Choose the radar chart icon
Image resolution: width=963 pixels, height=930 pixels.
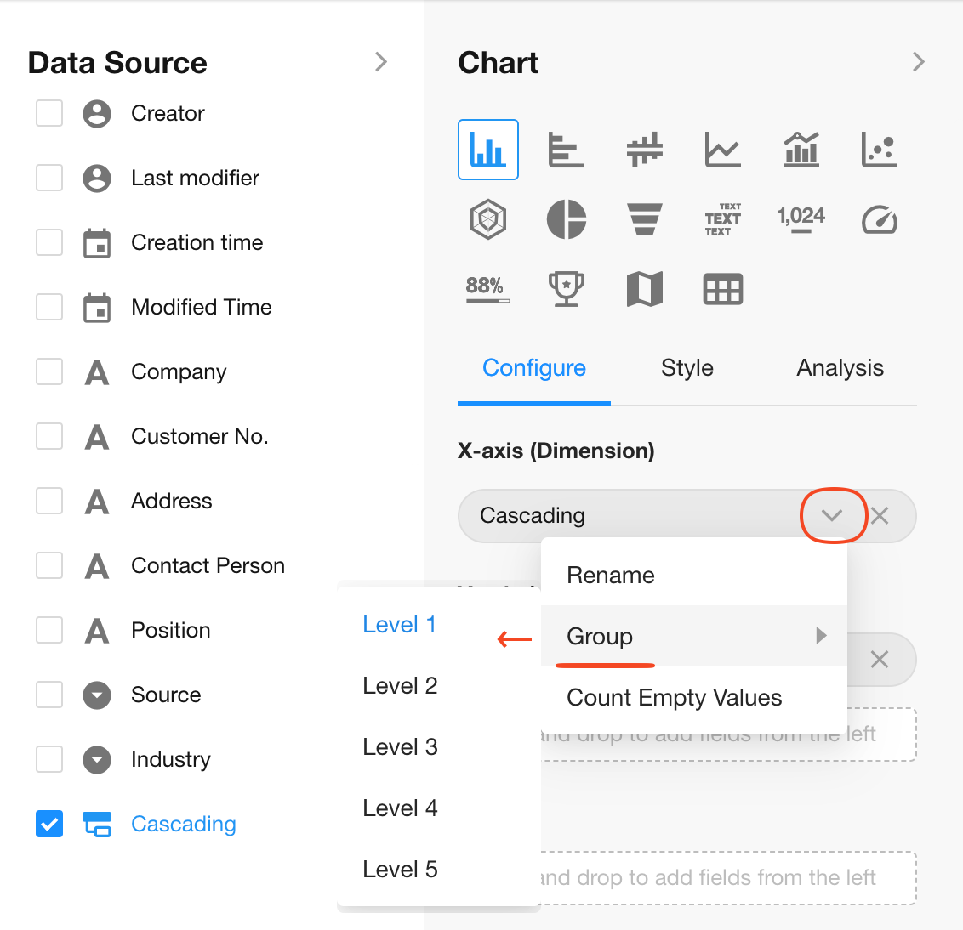[x=488, y=219]
